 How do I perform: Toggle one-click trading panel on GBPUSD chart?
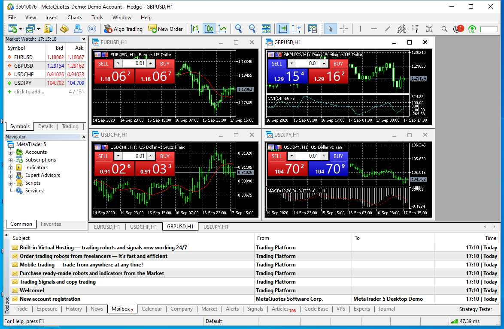pyautogui.click(x=271, y=54)
